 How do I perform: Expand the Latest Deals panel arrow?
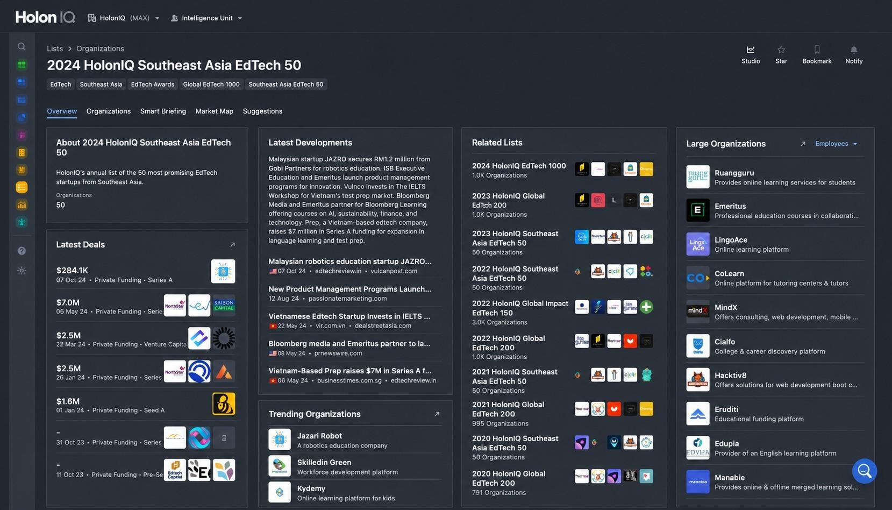click(x=233, y=245)
